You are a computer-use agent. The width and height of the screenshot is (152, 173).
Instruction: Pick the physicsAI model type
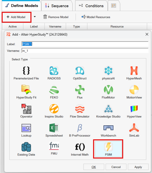108,73
